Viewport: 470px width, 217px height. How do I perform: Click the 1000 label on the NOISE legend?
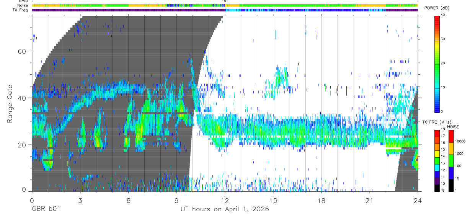(459, 153)
